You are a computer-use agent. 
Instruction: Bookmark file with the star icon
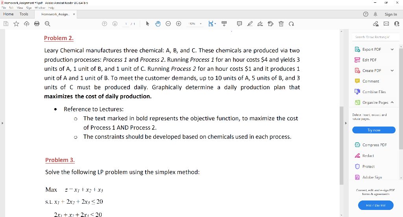[x=16, y=24]
